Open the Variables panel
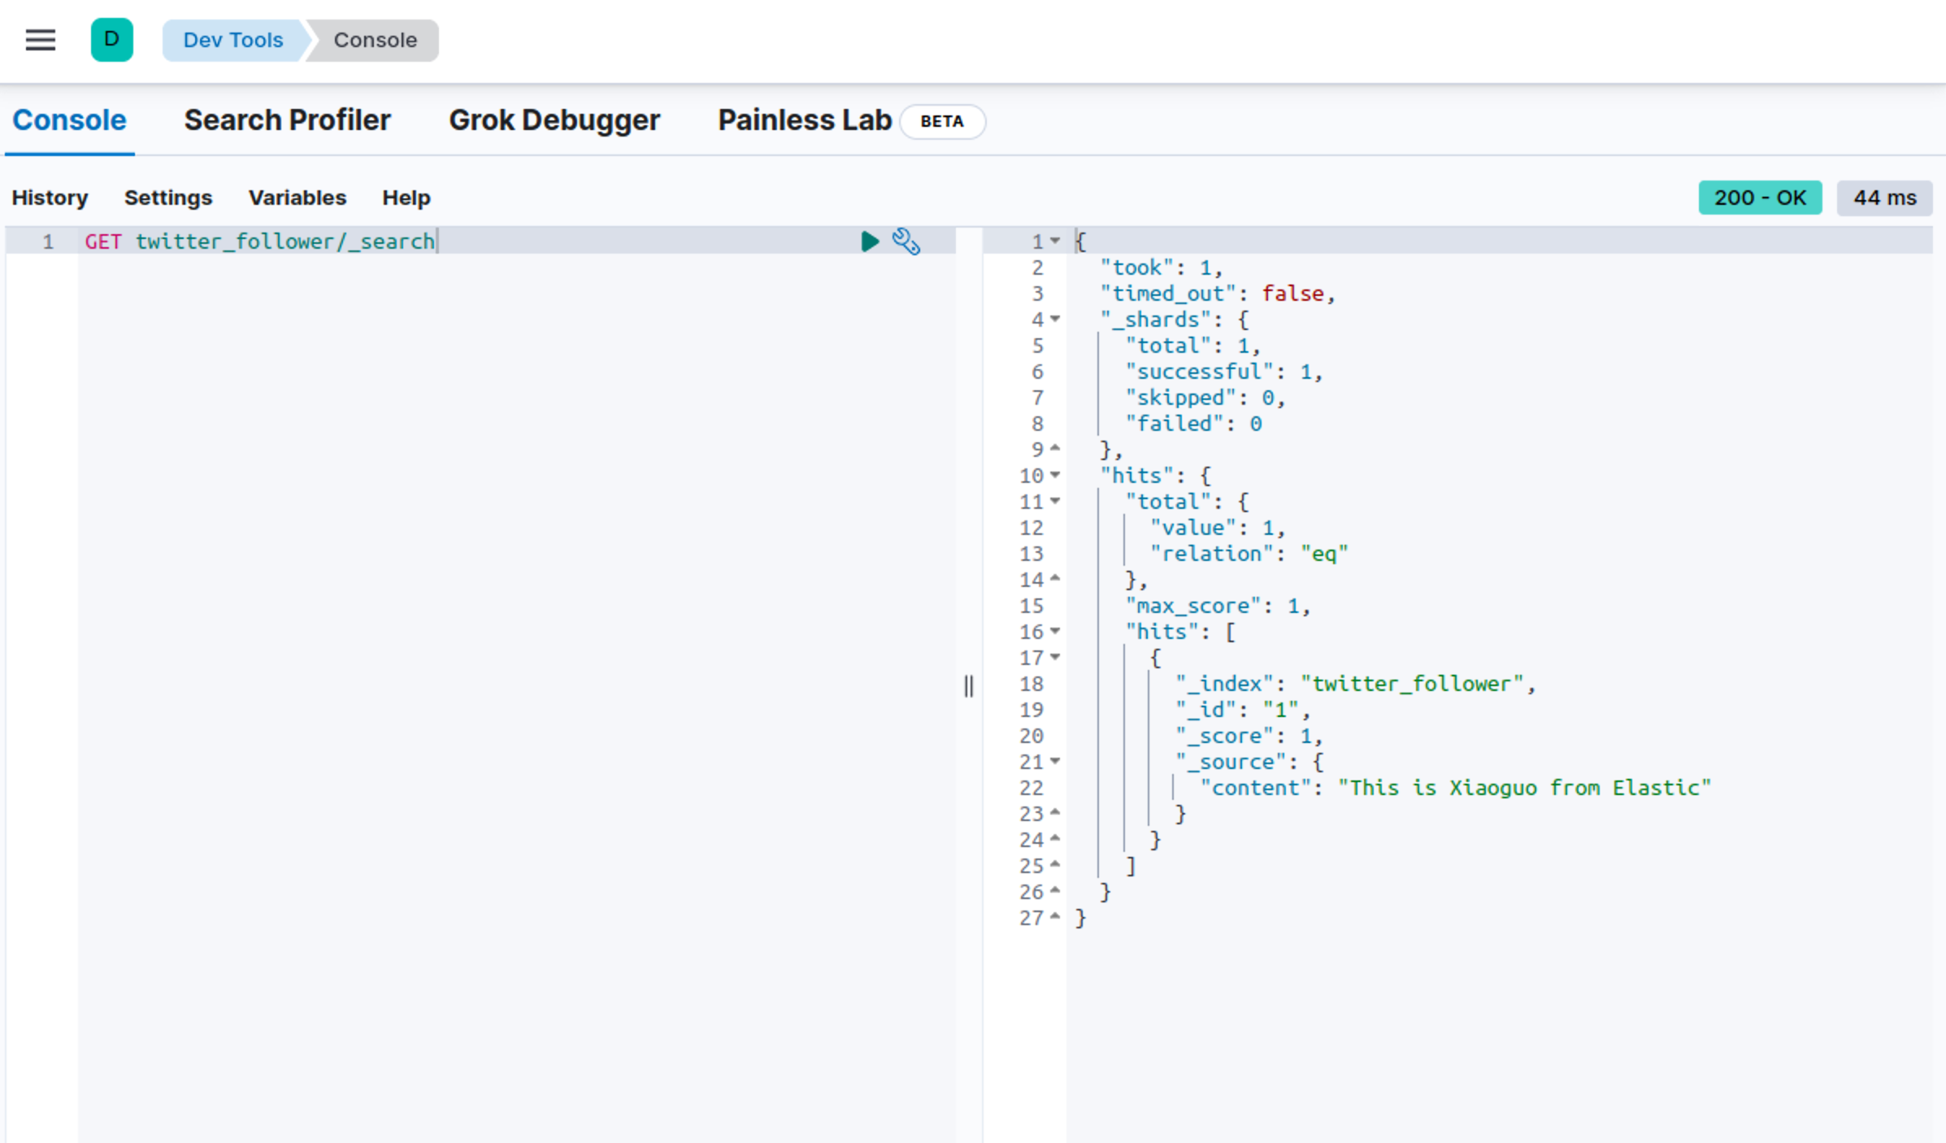The image size is (1946, 1143). [297, 198]
